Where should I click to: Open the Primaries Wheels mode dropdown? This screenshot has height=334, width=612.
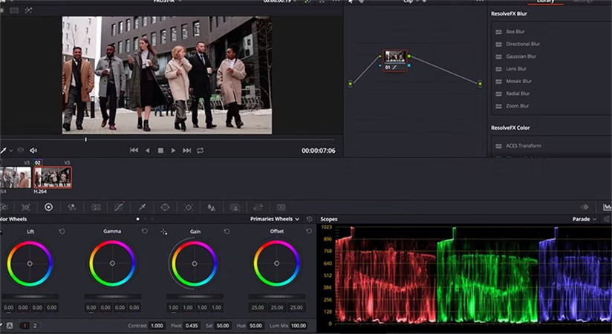click(x=276, y=220)
